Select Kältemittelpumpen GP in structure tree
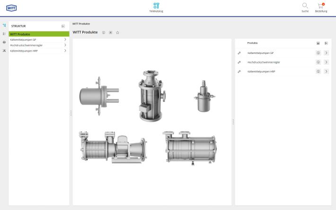336x210 pixels. click(23, 40)
